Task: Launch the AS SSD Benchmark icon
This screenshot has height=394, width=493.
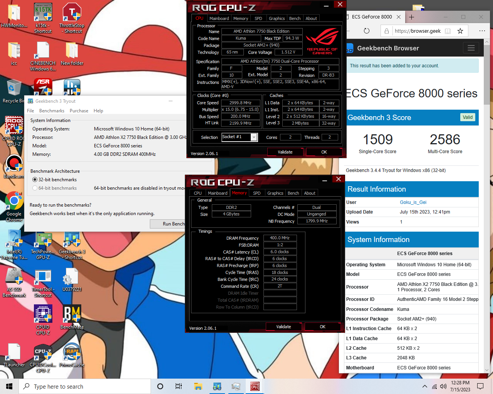Action: click(x=14, y=282)
